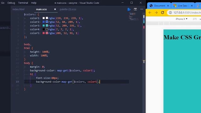
Task: Split the editor with the split icon
Action: pos(135,9)
